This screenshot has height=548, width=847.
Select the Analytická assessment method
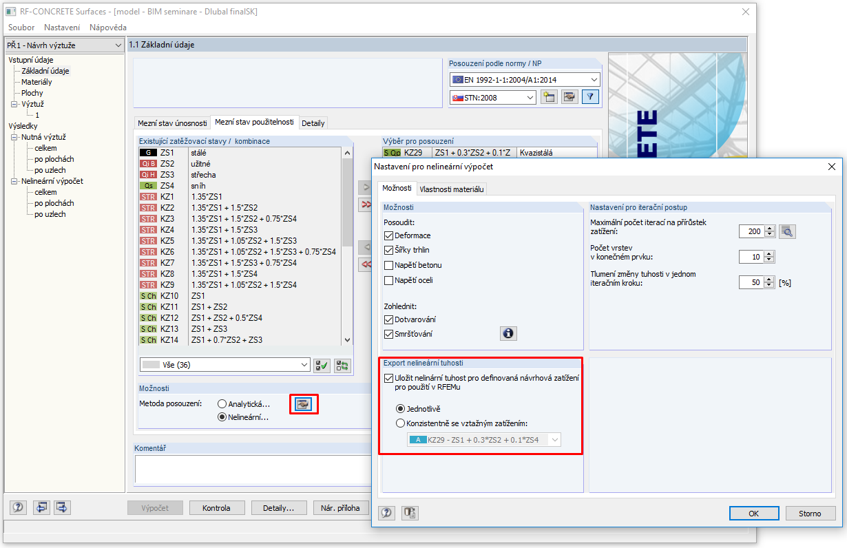click(x=222, y=404)
